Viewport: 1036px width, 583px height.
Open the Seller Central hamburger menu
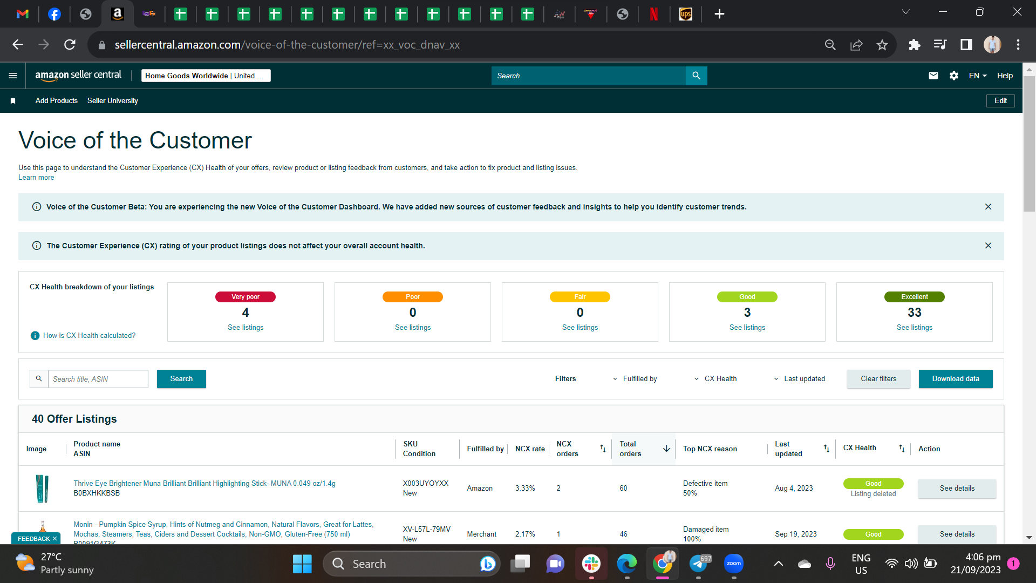[13, 76]
